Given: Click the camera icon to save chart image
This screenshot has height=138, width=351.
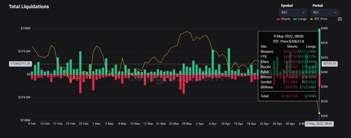Looking at the screenshot, I should (x=340, y=19).
